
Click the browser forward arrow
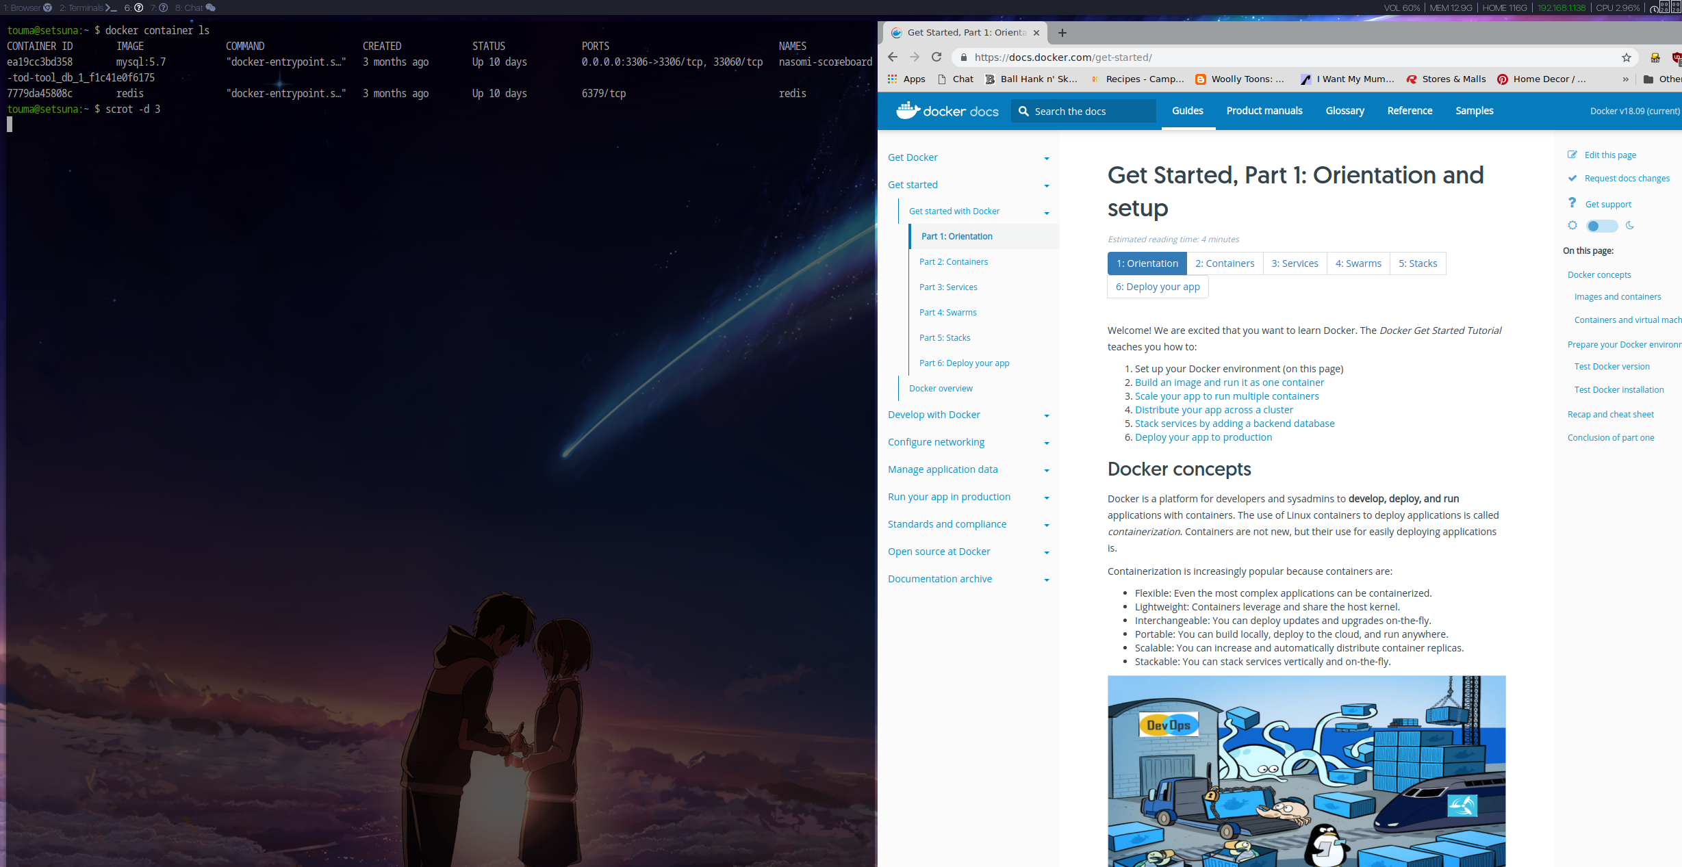915,57
